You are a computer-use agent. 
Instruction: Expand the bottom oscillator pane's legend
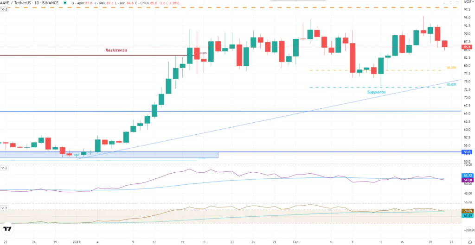pos(4,208)
